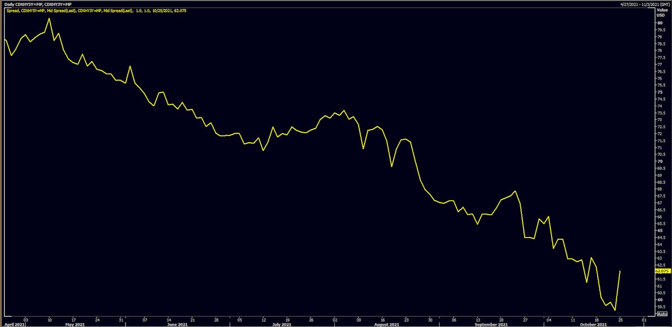The width and height of the screenshot is (672, 327).
Task: Click the September 2021 label on the time axis
Action: tap(490, 324)
